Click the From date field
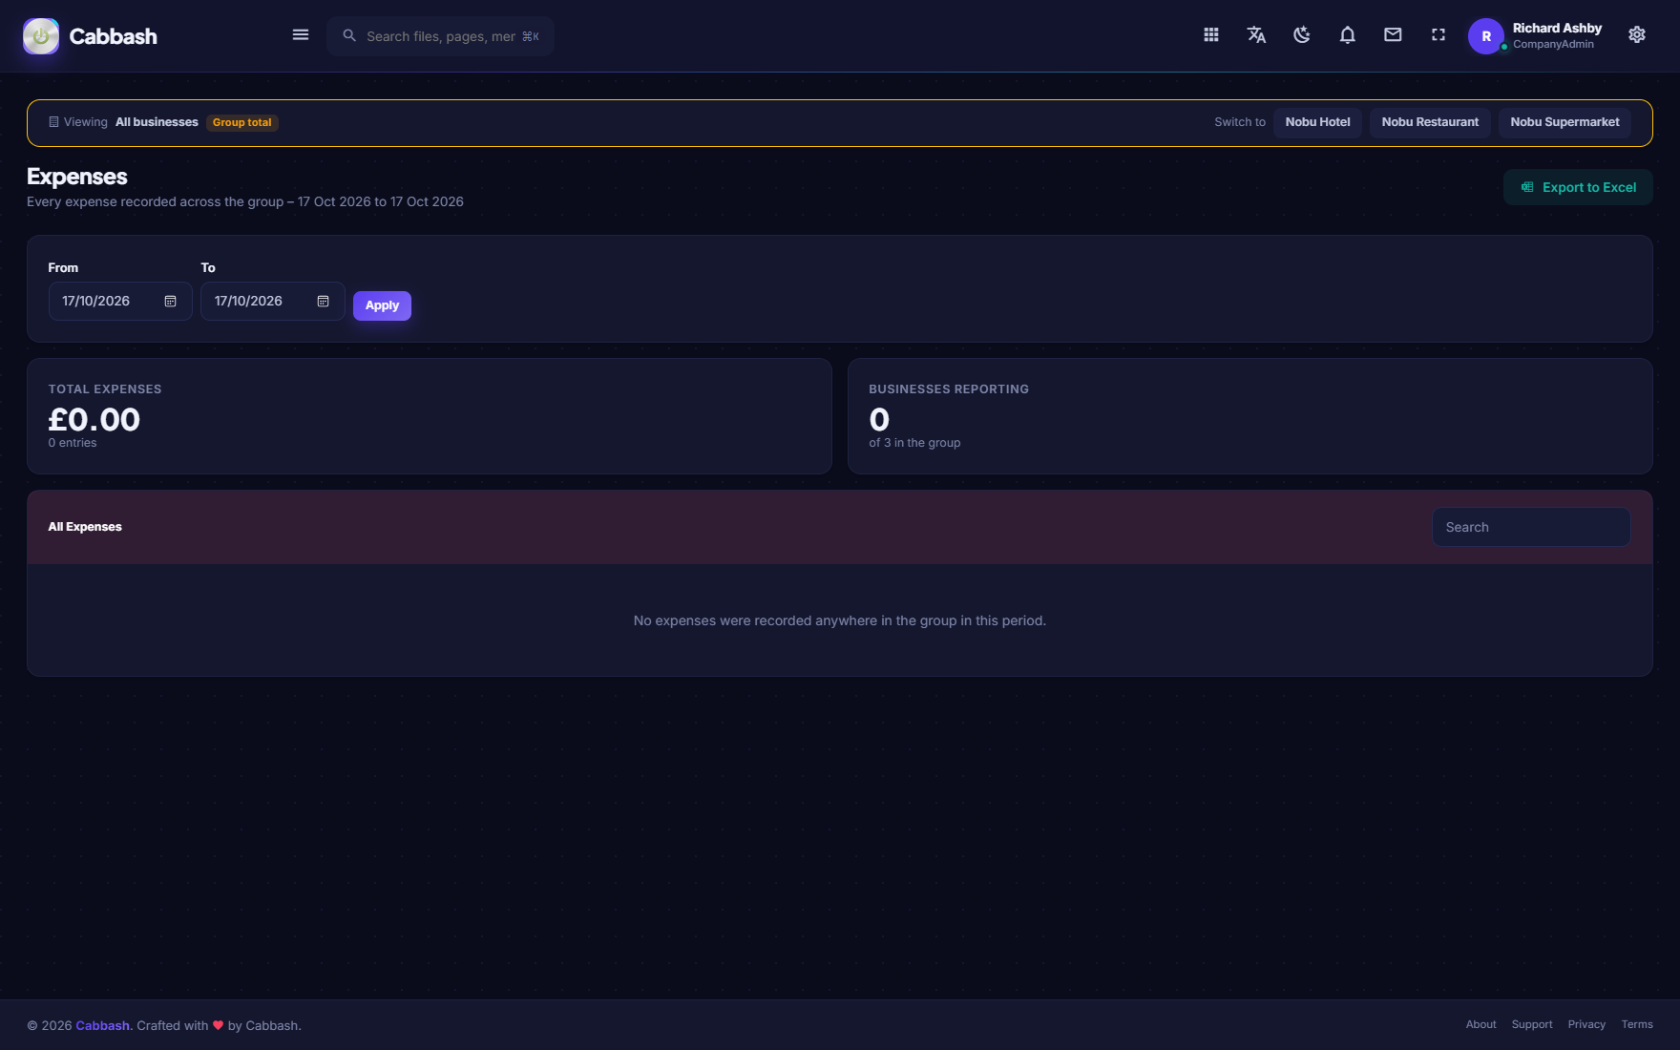This screenshot has height=1050, width=1680. [120, 302]
